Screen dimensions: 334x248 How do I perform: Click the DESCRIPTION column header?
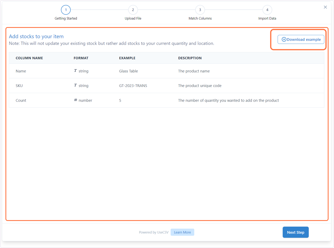[x=190, y=58]
